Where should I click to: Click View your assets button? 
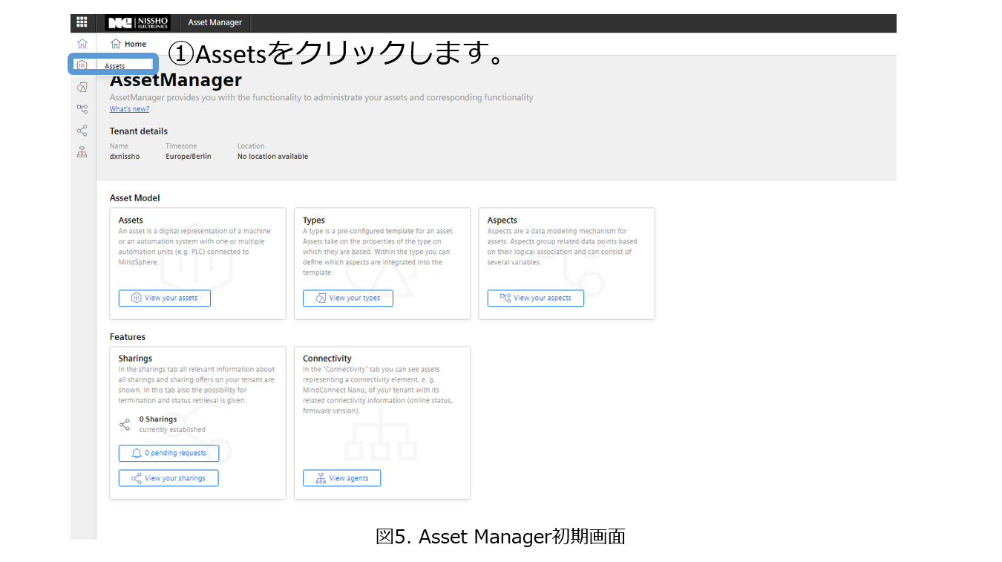pos(165,298)
